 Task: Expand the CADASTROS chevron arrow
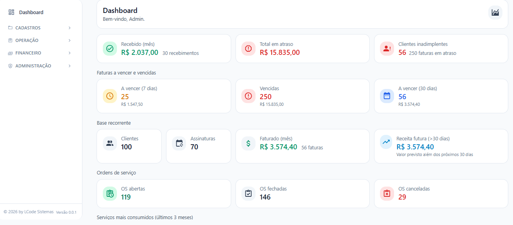[x=69, y=28]
